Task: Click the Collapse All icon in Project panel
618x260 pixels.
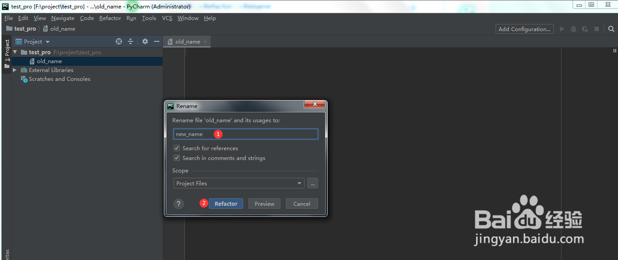Action: pyautogui.click(x=130, y=41)
